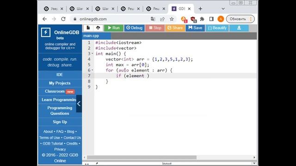Open the tab search dropdown chevron

point(223,9)
